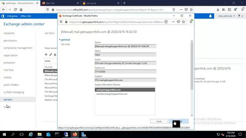This screenshot has height=138, width=246.
Task: Delete selected certificate with trash icon
Action: [55, 54]
